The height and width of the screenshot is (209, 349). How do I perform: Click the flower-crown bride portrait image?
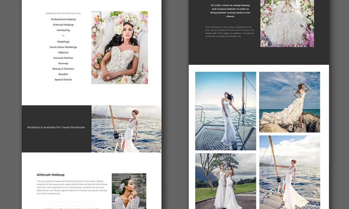(120, 47)
